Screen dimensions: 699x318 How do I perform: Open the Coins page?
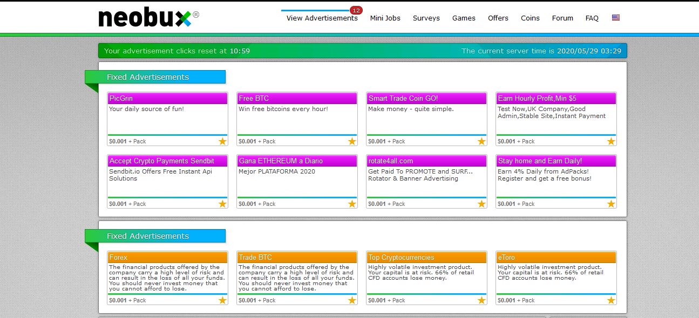tap(530, 18)
